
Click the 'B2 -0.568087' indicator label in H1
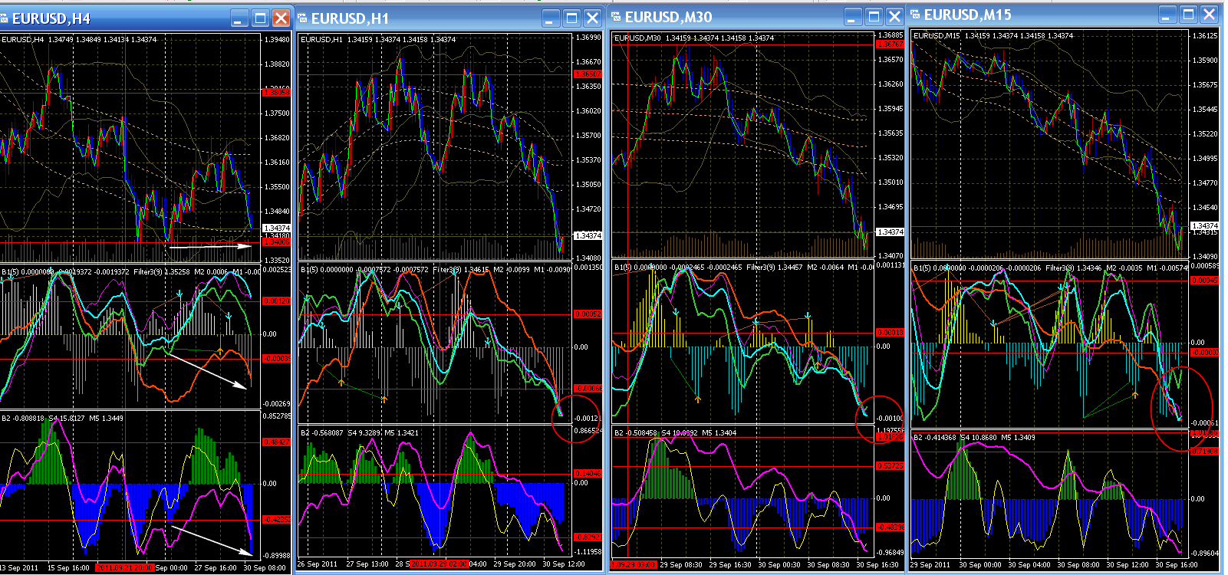pyautogui.click(x=322, y=433)
